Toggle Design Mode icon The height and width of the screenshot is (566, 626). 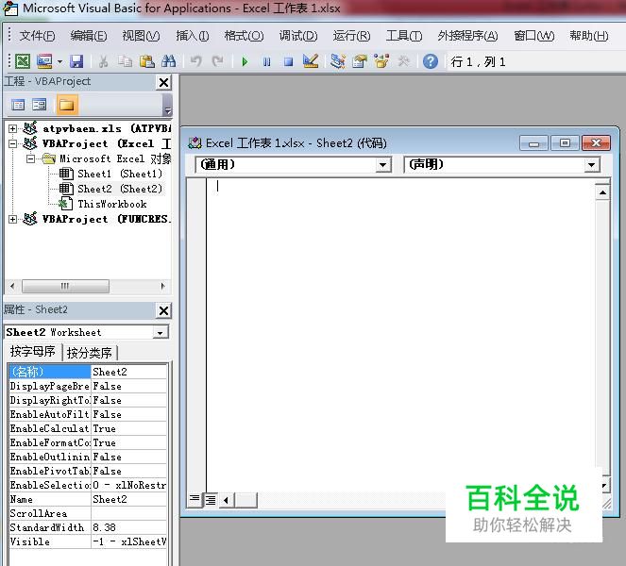(x=311, y=61)
